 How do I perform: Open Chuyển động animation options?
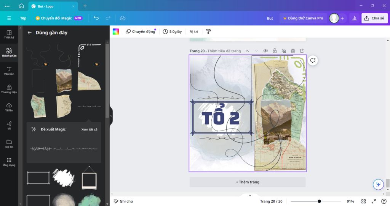[141, 31]
